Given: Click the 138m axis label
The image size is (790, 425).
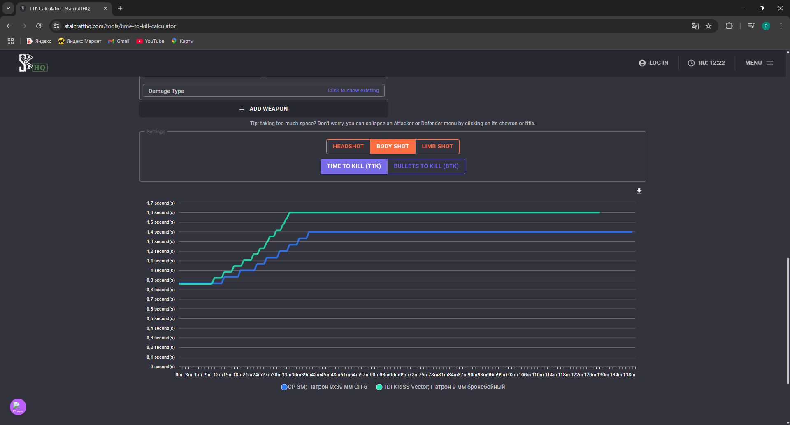Looking at the screenshot, I should [x=629, y=375].
